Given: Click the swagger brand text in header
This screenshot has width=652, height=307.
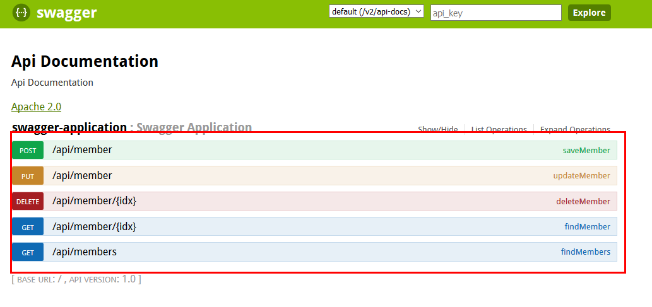Looking at the screenshot, I should [66, 13].
